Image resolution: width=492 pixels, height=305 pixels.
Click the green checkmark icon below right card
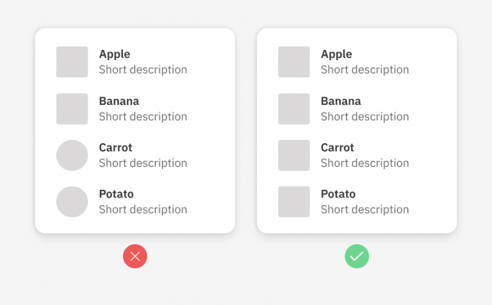pyautogui.click(x=357, y=256)
